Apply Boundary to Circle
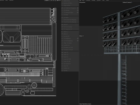The height and width of the screenshot is (105, 140). (x=70, y=48)
